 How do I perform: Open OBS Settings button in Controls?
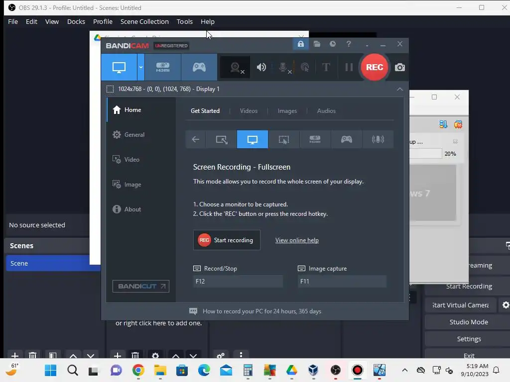(x=468, y=339)
